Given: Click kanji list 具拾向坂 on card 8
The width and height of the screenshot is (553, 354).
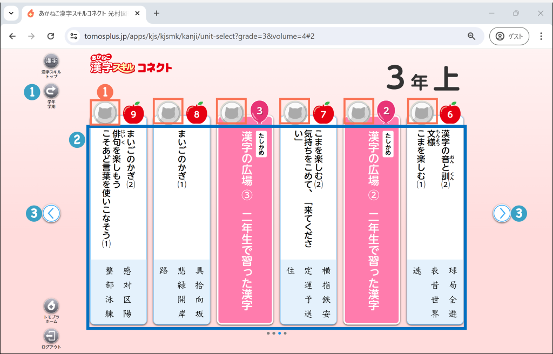Looking at the screenshot, I should click(x=200, y=292).
